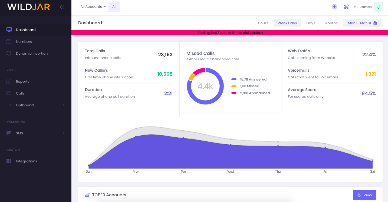Screen dimensions: 388x202
Task: Click the TOP 10 Accounts chart icon
Action: click(x=87, y=195)
